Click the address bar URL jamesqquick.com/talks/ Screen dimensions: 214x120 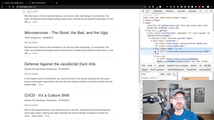[28, 7]
